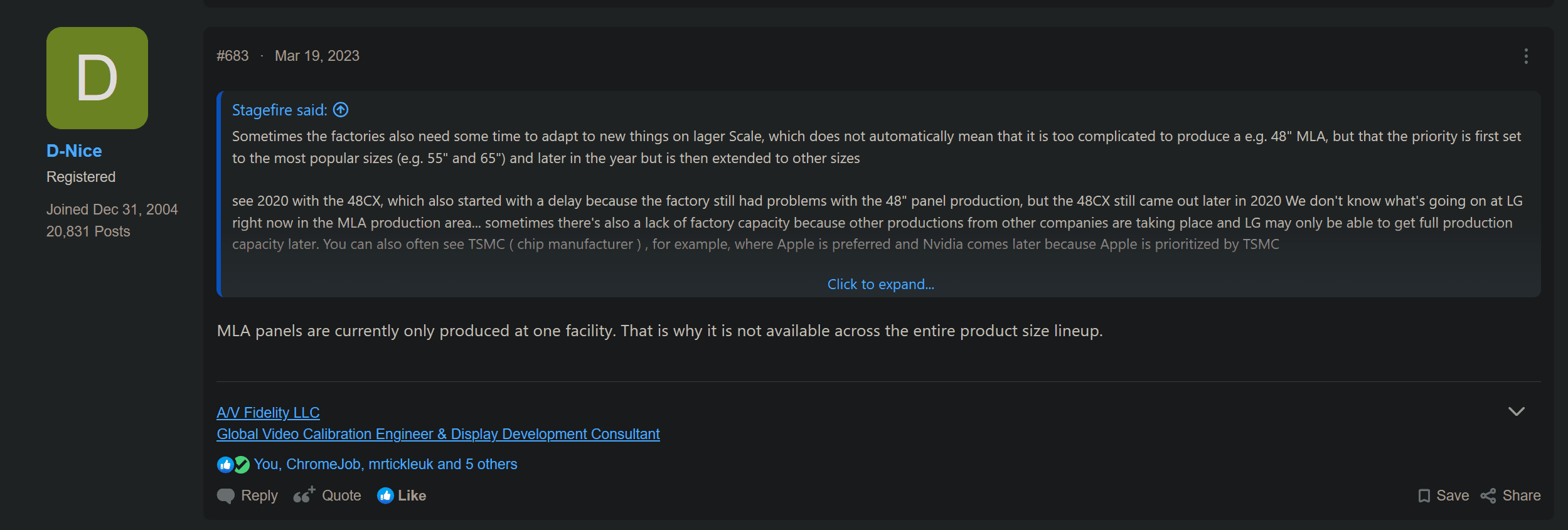
Task: Open D-Nice's avatar profile image
Action: coord(97,78)
